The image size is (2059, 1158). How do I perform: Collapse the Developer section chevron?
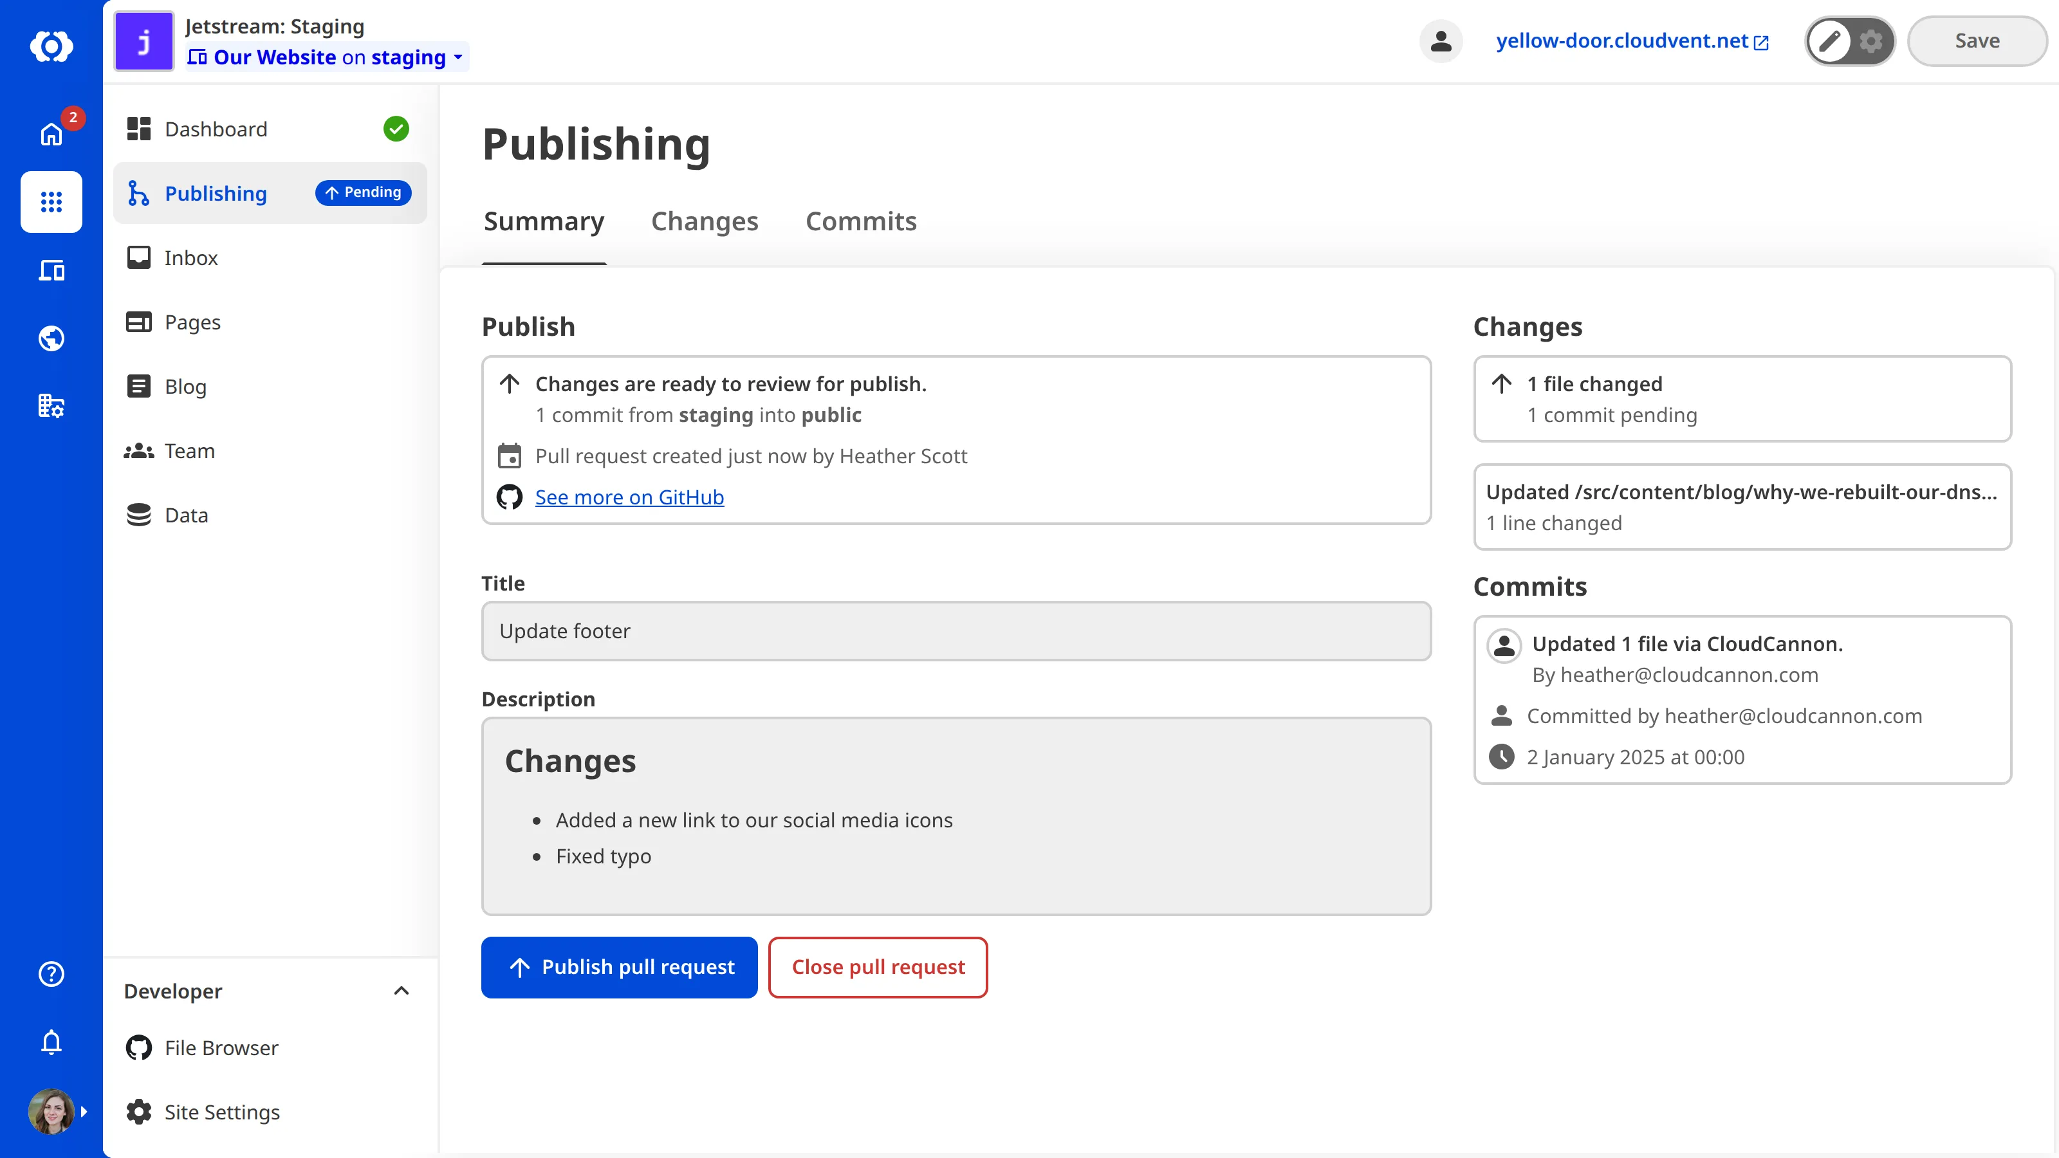pyautogui.click(x=402, y=991)
